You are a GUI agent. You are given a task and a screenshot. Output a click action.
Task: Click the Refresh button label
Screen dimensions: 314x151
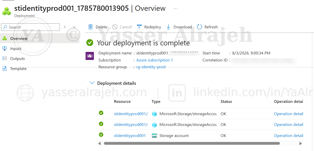211,27
